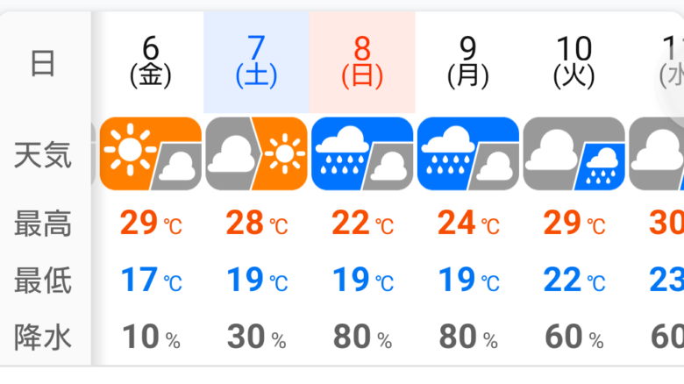Click the cloudy-then-rain icon for Tuesday 10
Image resolution: width=684 pixels, height=384 pixels.
pyautogui.click(x=574, y=153)
